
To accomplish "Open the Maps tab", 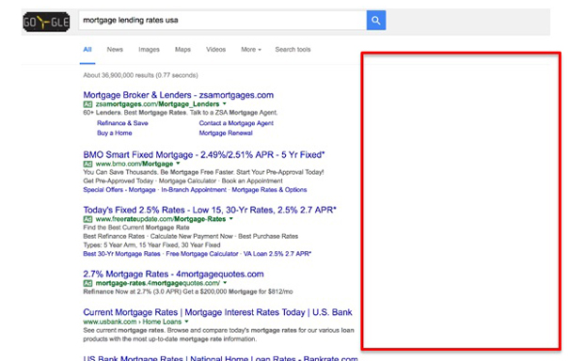I will [182, 49].
